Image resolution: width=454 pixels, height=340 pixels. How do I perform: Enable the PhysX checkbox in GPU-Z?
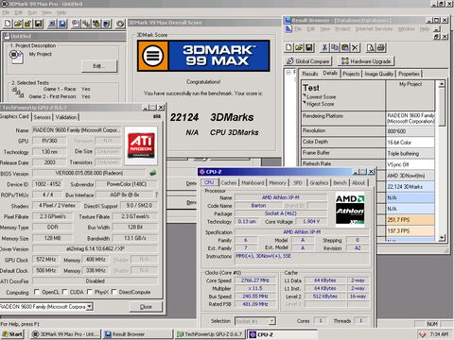click(90, 292)
